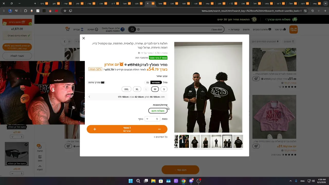Select the highlighted two-models thumbnail
Viewport: 329px width, 185px height.
(227, 141)
